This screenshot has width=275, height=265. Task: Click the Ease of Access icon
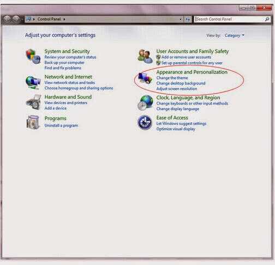145,123
